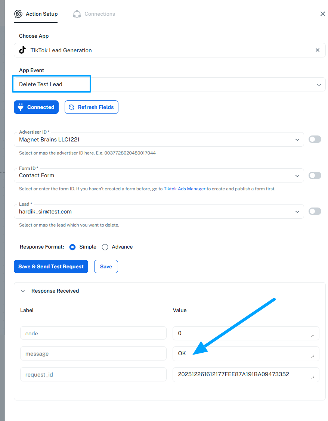Click the request_id value field
The width and height of the screenshot is (328, 421).
pos(243,374)
